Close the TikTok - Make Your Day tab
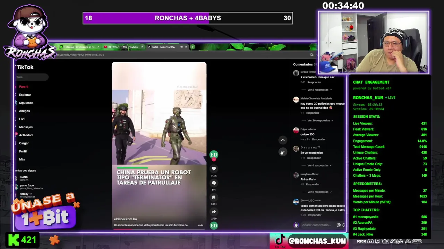This screenshot has height=249, width=444. (186, 47)
